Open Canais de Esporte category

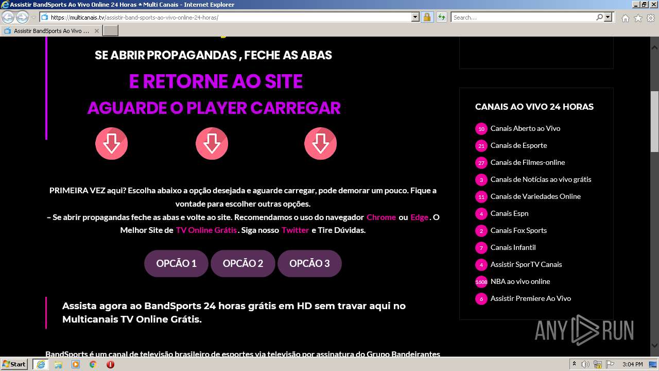(518, 145)
